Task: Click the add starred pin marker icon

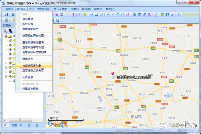Action: click(85, 15)
